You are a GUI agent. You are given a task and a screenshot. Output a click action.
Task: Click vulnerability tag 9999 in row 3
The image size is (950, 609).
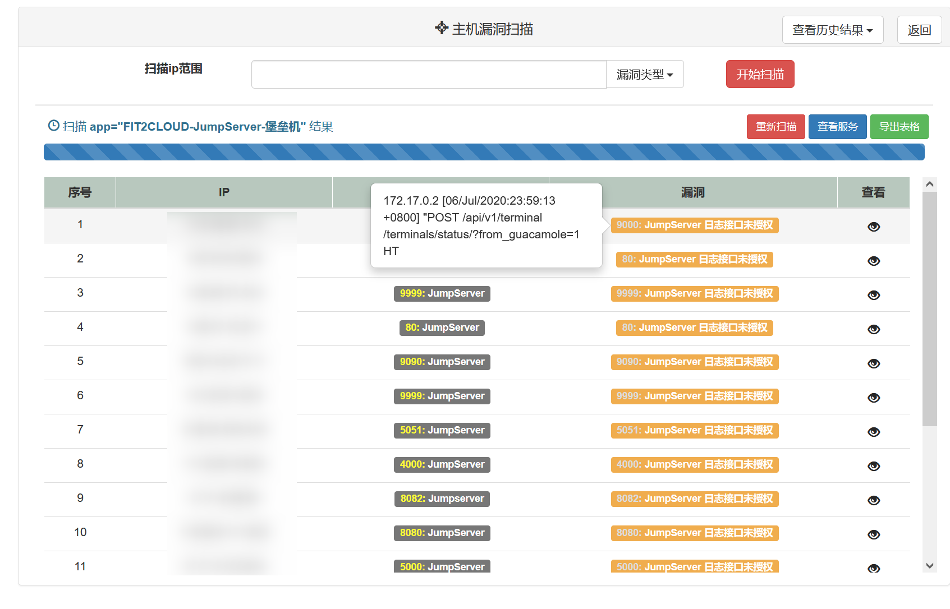tap(695, 293)
